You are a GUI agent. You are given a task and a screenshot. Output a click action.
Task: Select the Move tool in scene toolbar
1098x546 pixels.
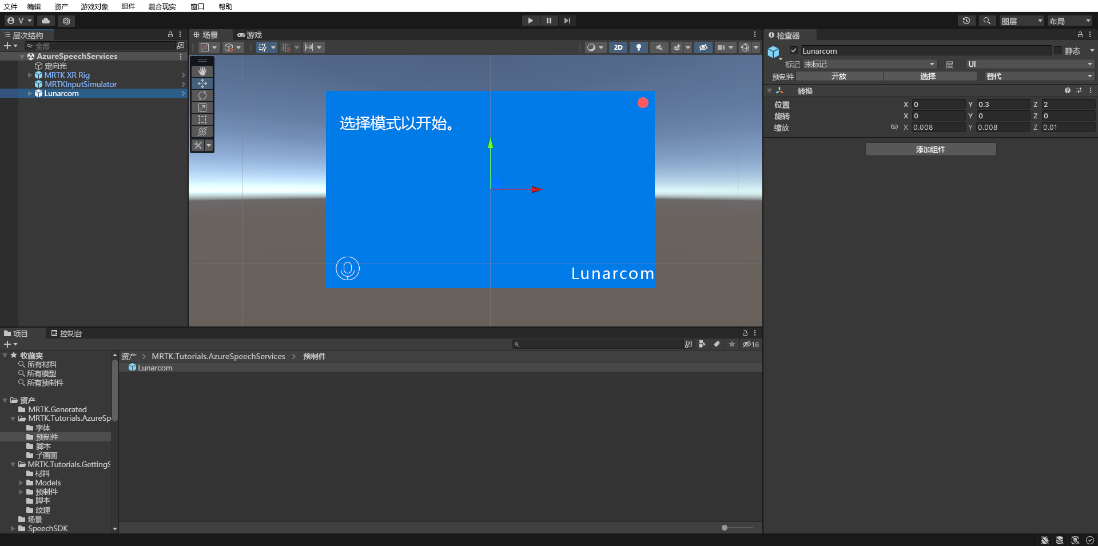tap(202, 83)
